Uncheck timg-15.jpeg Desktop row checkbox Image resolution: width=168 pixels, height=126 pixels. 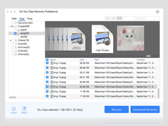47,72
